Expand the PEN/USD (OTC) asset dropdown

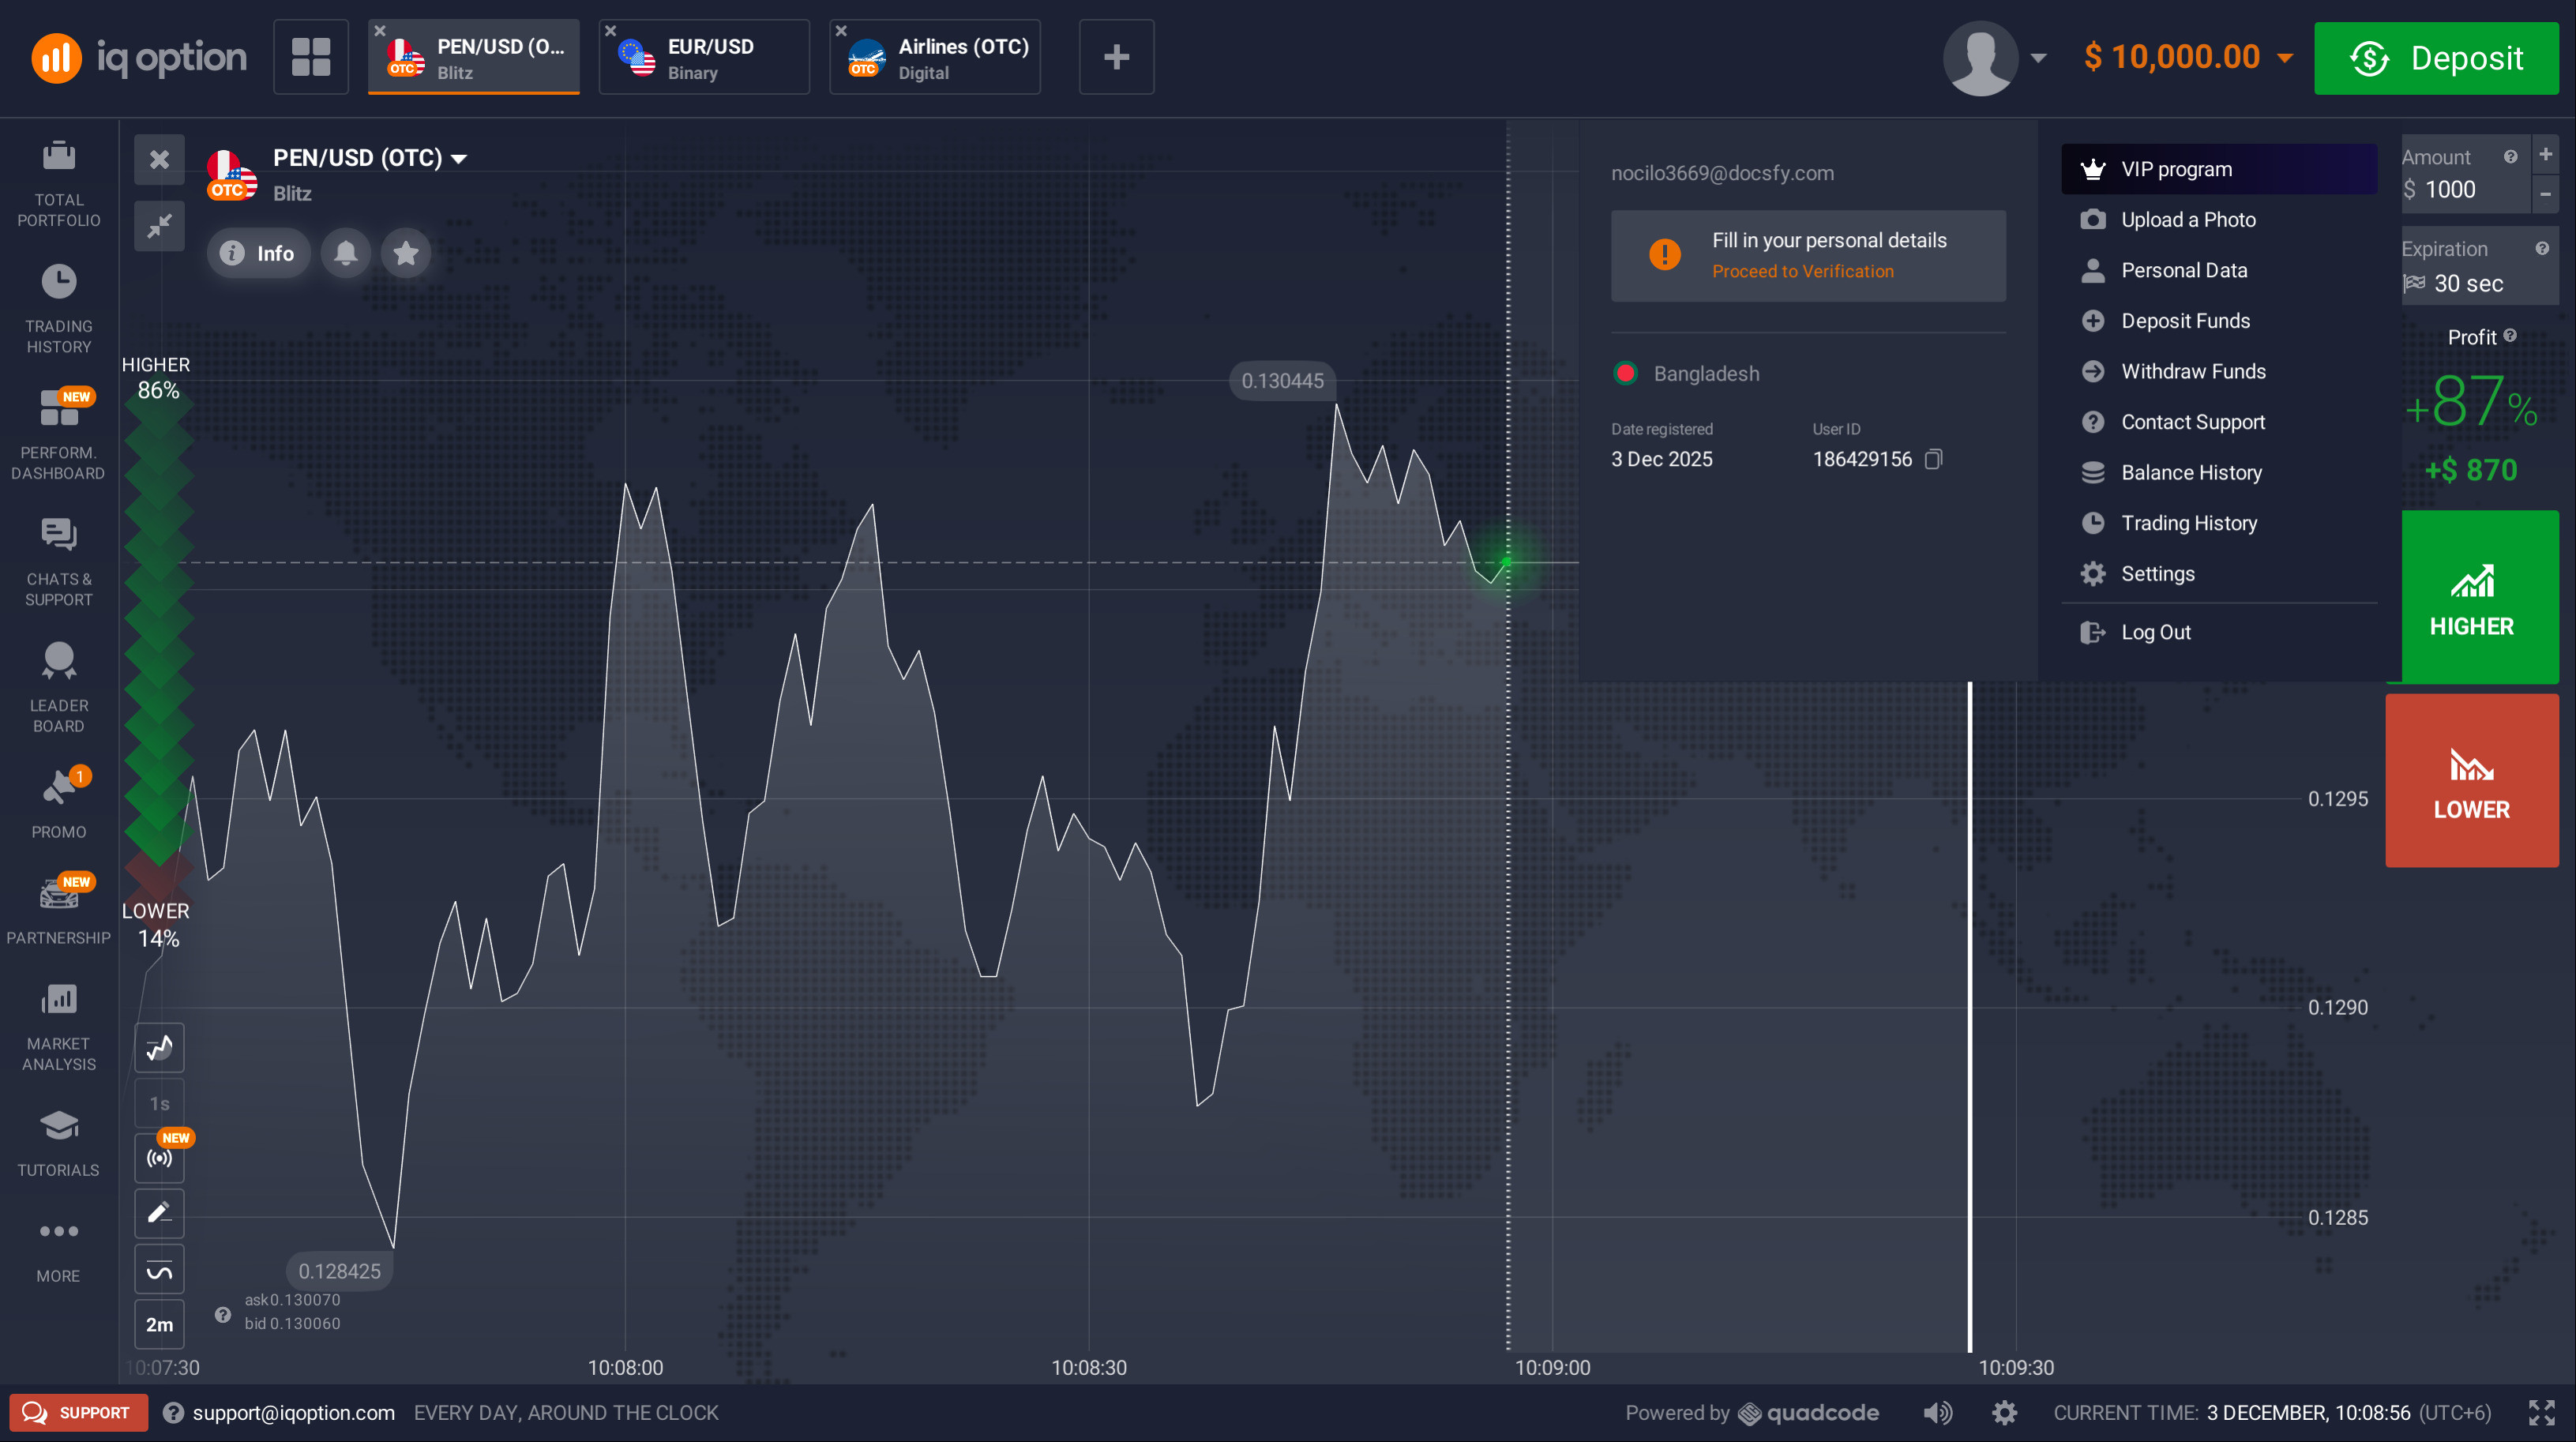pos(459,159)
